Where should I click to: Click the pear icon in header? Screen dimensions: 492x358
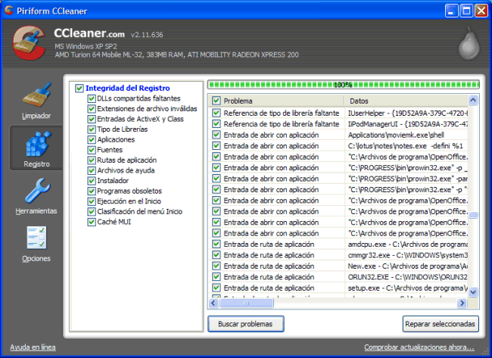tap(469, 43)
